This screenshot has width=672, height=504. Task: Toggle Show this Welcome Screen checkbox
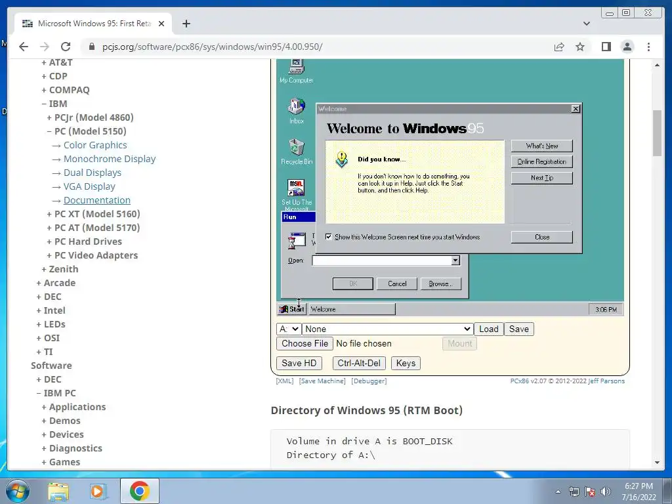(x=328, y=236)
